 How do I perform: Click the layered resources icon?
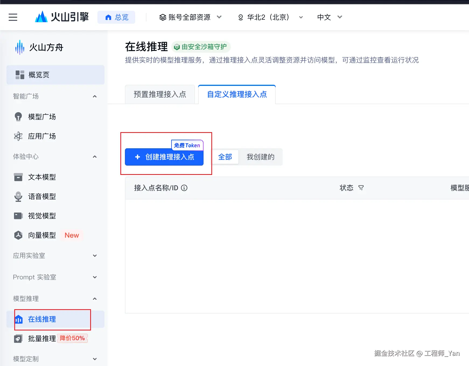point(163,17)
